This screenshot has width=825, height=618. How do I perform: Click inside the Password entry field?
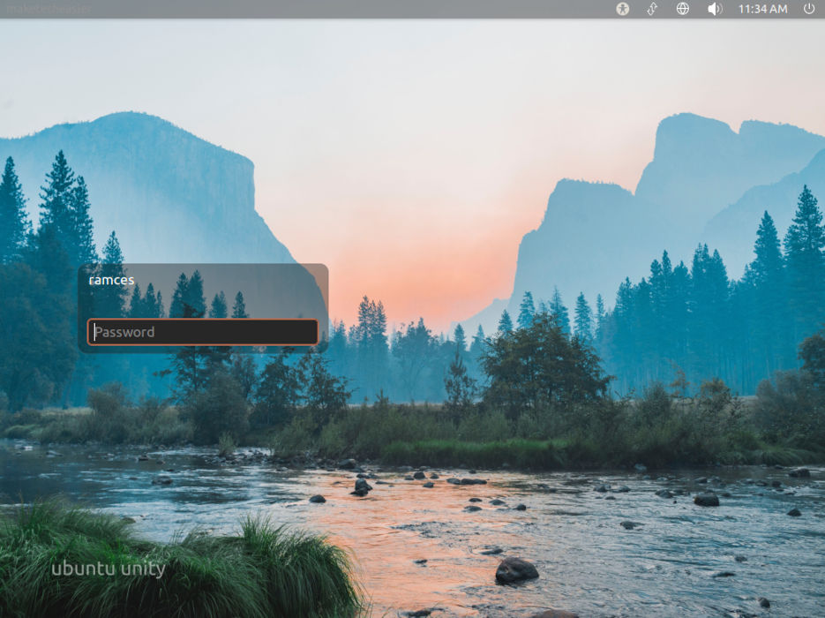203,332
